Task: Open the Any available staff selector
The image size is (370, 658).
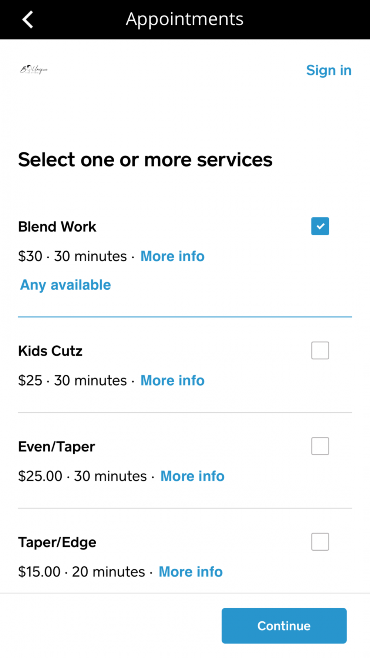Action: pos(65,285)
